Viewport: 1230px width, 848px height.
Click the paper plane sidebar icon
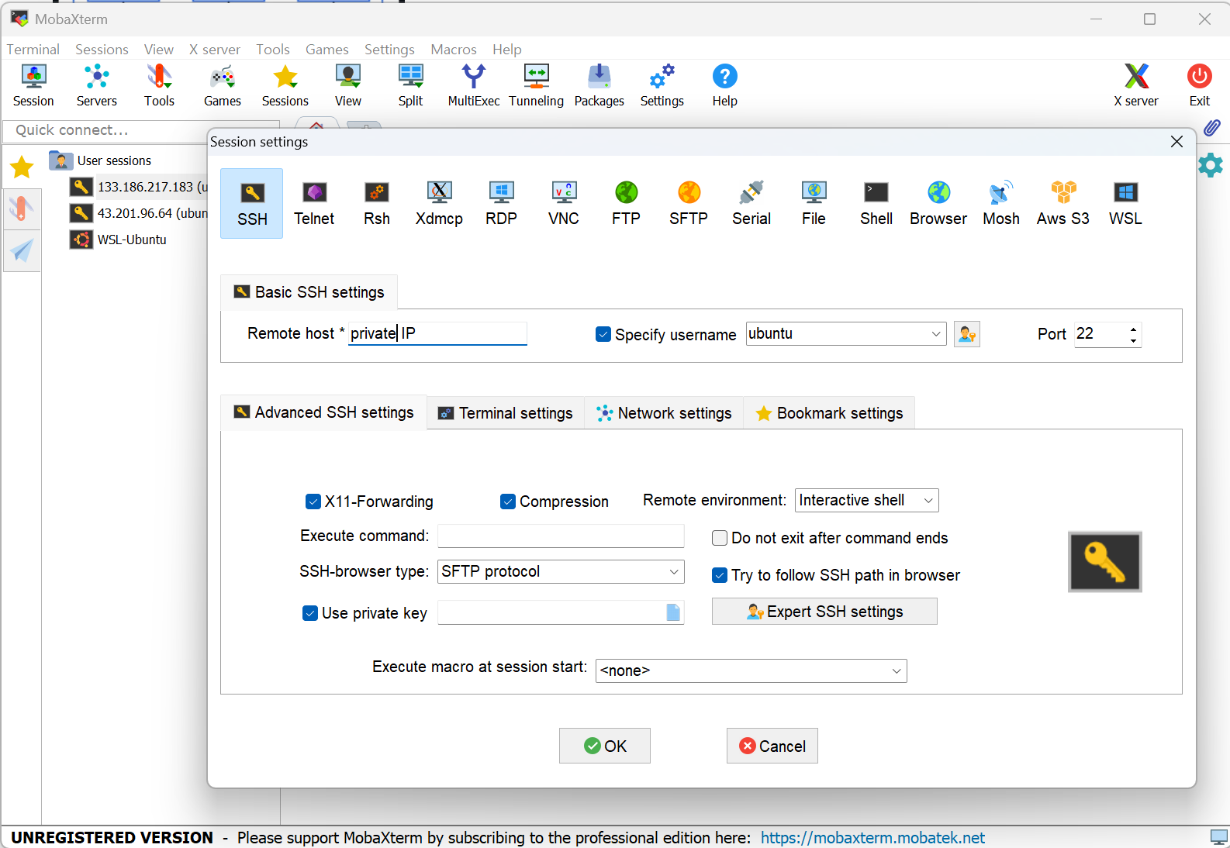click(22, 250)
